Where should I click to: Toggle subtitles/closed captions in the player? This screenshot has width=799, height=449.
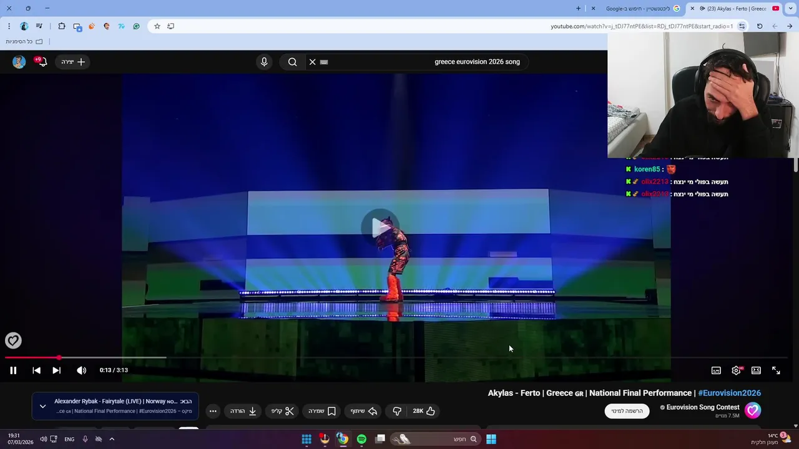click(x=716, y=370)
